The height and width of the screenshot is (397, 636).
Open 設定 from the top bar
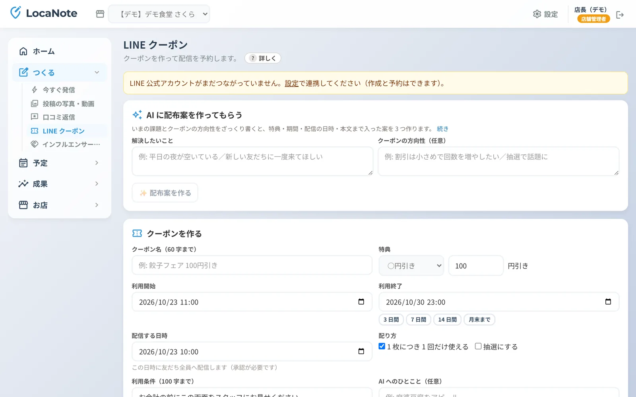[545, 14]
